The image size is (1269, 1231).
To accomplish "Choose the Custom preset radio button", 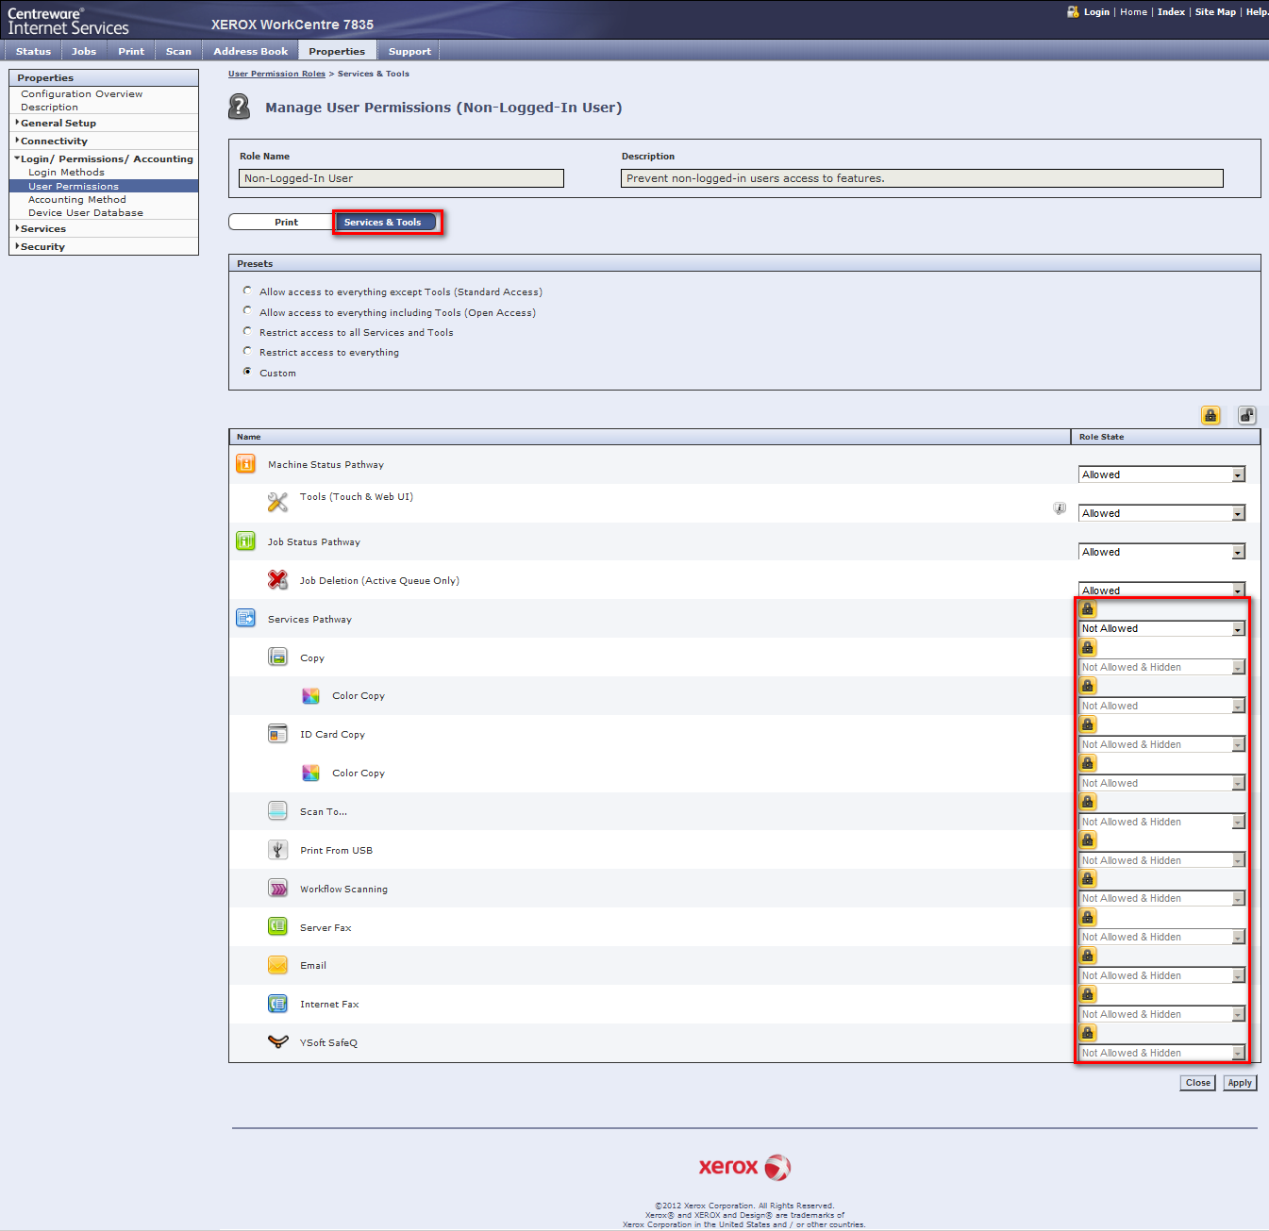I will (247, 372).
